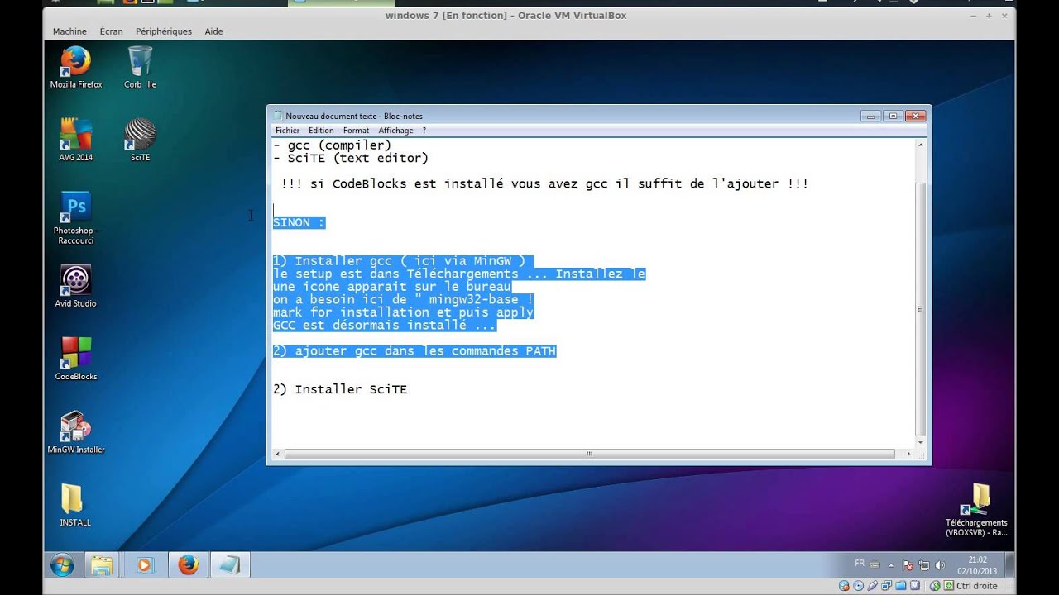Click the Notepad vertical scrollbar down arrow
Viewport: 1059px width, 595px height.
pyautogui.click(x=921, y=442)
